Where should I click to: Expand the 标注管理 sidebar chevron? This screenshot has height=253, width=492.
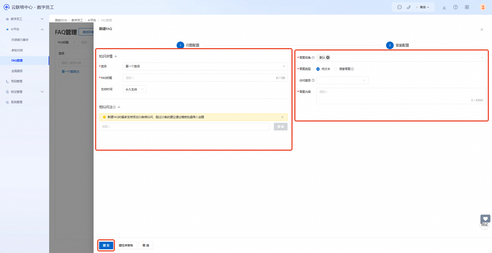tap(42, 92)
